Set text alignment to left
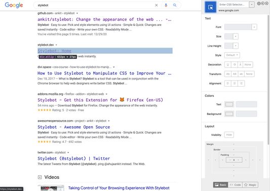 228,84
